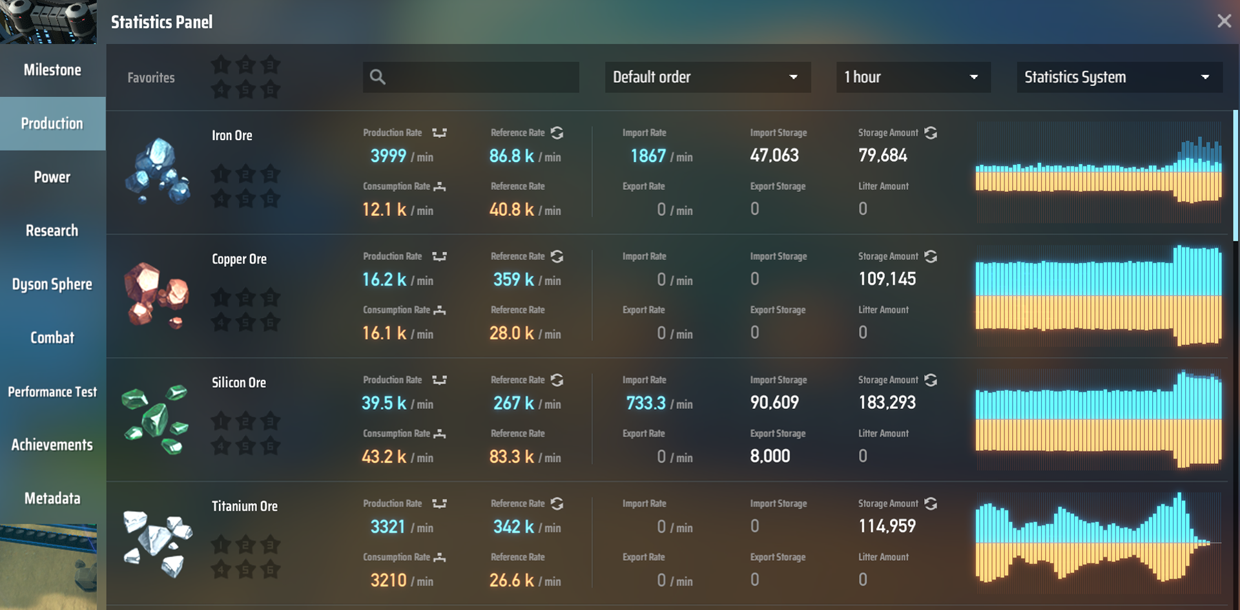Switch to the Power tab
1240x610 pixels.
click(x=52, y=177)
